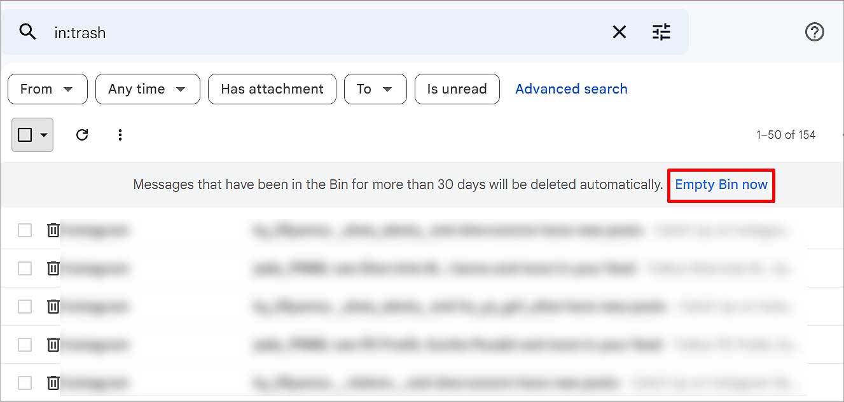This screenshot has width=844, height=402.
Task: Refresh the message list
Action: pyautogui.click(x=82, y=135)
